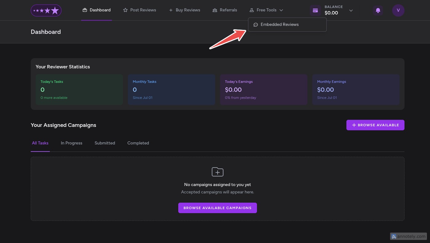This screenshot has height=243, width=430.
Task: Click the Buy Reviews plus icon
Action: [171, 10]
